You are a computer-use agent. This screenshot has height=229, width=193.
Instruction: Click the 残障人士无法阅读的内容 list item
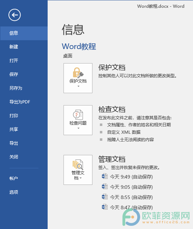coord(130,140)
